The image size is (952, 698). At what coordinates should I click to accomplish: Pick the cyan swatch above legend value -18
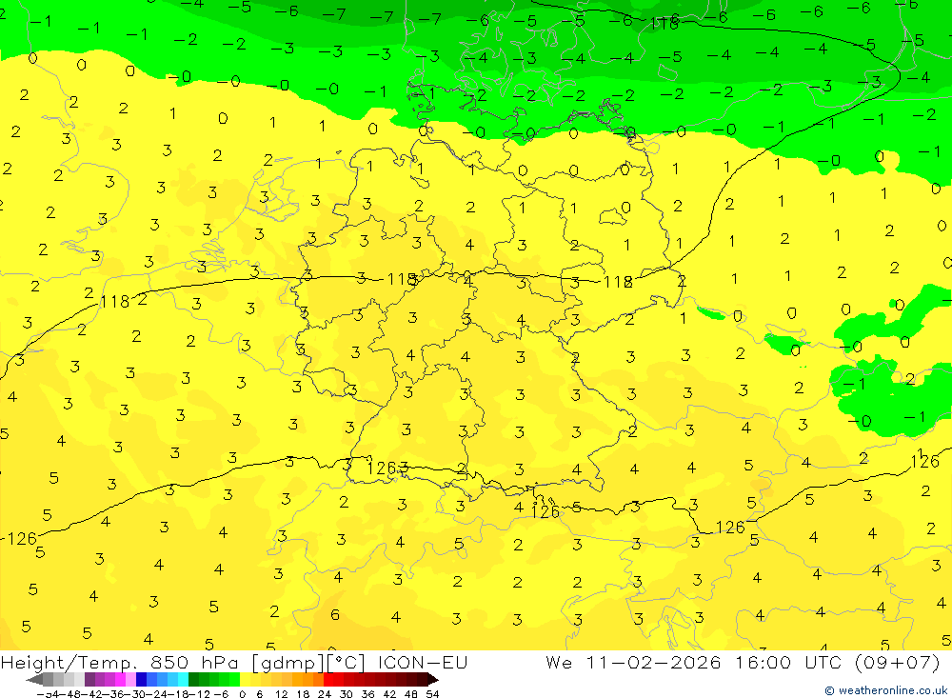(x=183, y=679)
